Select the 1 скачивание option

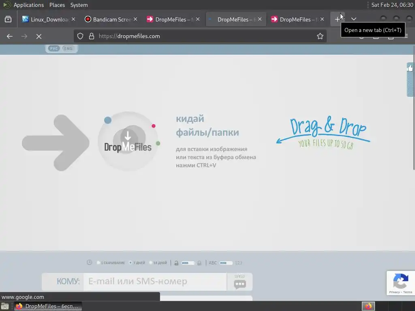[x=111, y=262]
